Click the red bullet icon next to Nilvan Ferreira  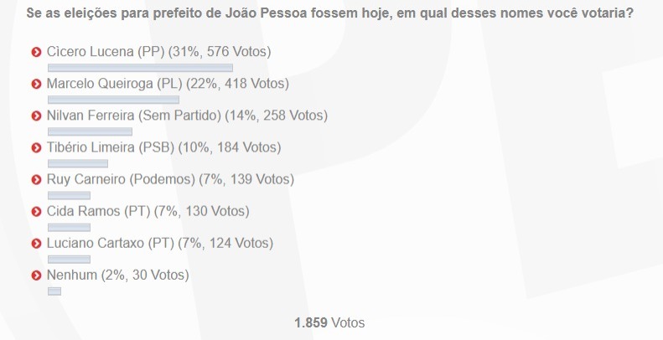tap(37, 116)
